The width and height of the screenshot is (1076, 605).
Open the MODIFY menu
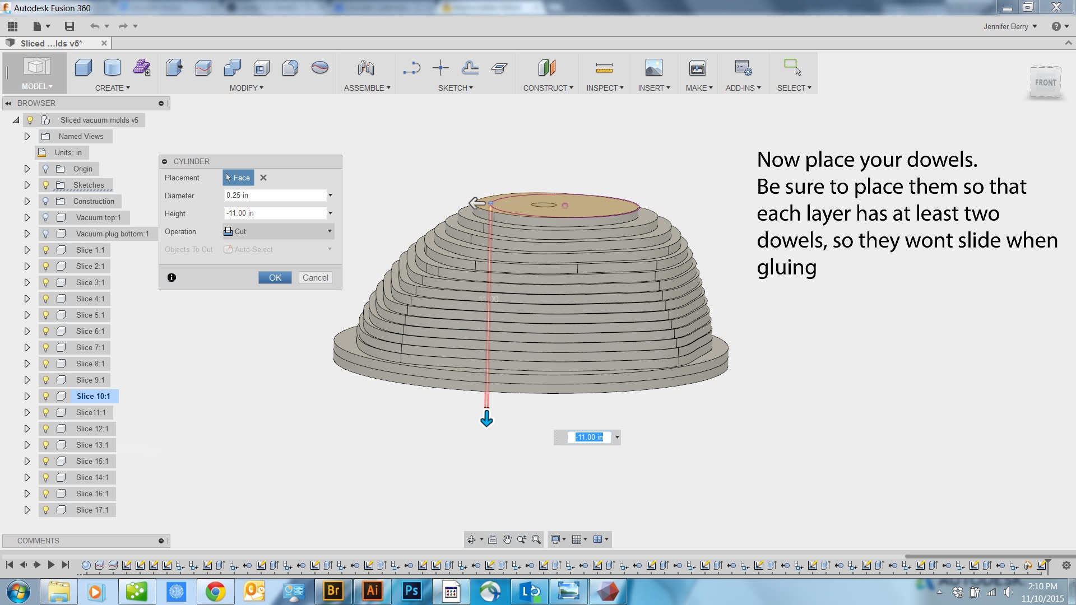[246, 88]
